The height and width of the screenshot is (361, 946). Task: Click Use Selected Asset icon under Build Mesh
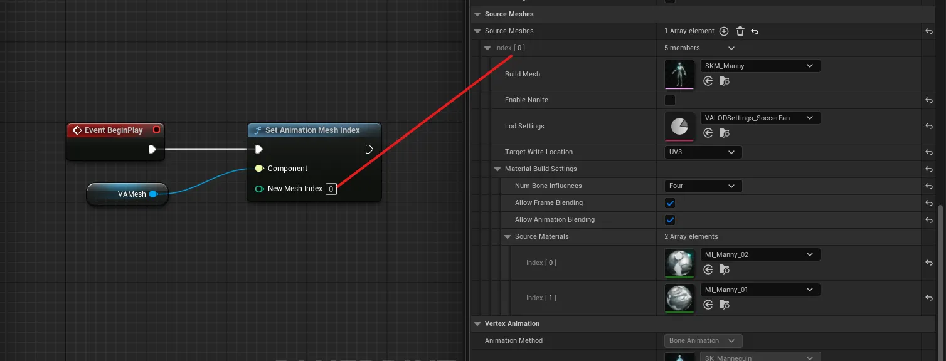pyautogui.click(x=708, y=81)
